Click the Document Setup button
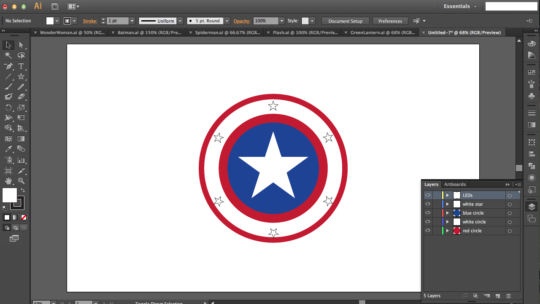Screen dimensions: 540x304 point(345,21)
